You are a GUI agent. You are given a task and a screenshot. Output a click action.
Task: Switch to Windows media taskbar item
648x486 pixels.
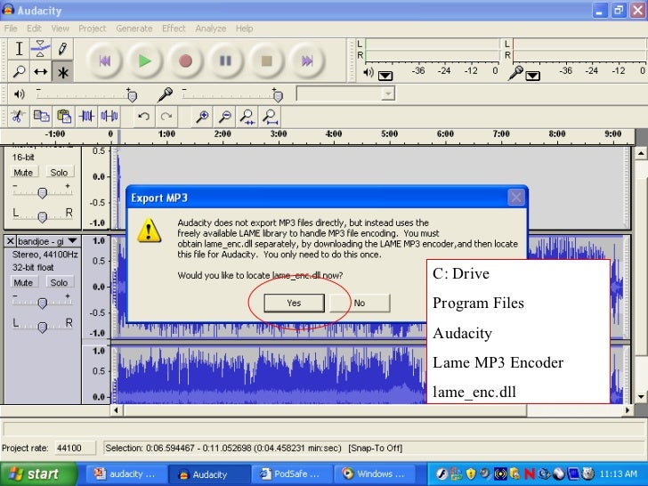coord(375,474)
